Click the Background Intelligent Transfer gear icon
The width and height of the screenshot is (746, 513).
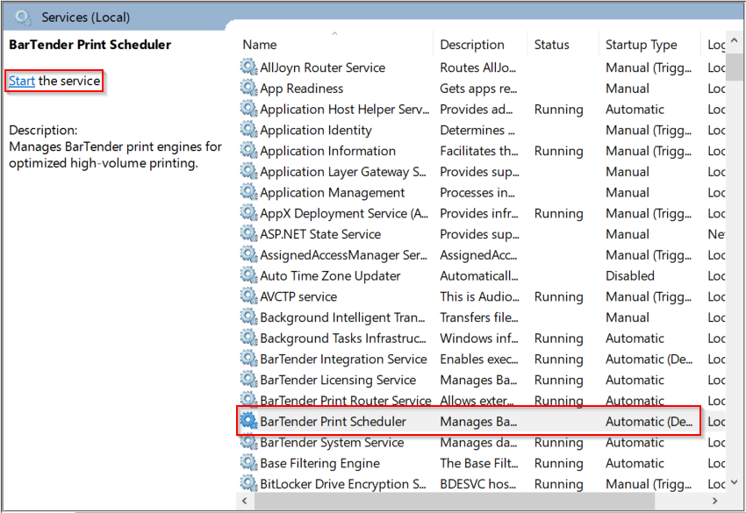click(249, 317)
